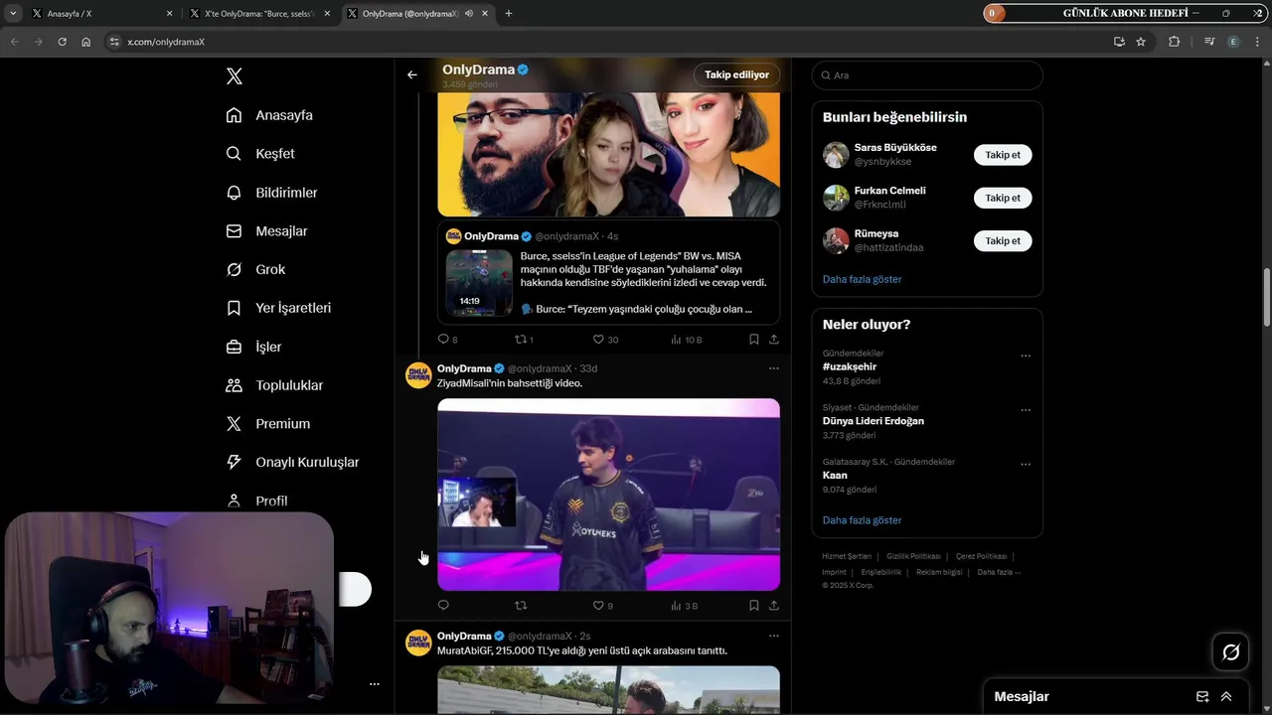
Task: Open Mesajlar envelope icon in sidebar
Action: tap(234, 230)
